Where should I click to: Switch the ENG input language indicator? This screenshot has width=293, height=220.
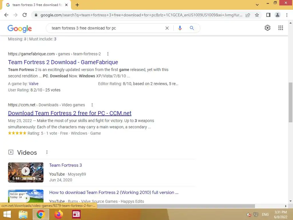tap(265, 215)
